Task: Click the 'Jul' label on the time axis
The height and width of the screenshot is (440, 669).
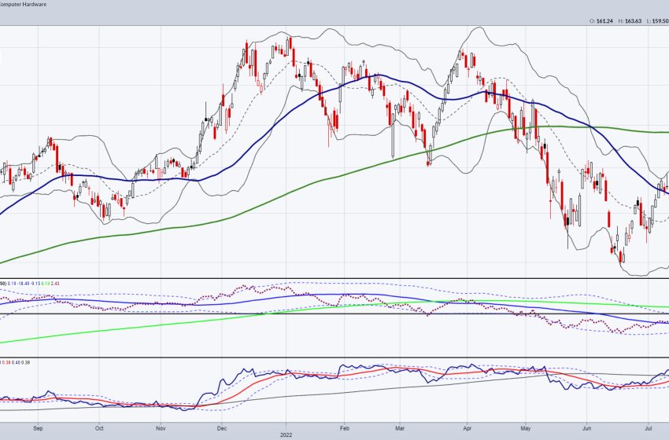Action: point(649,428)
